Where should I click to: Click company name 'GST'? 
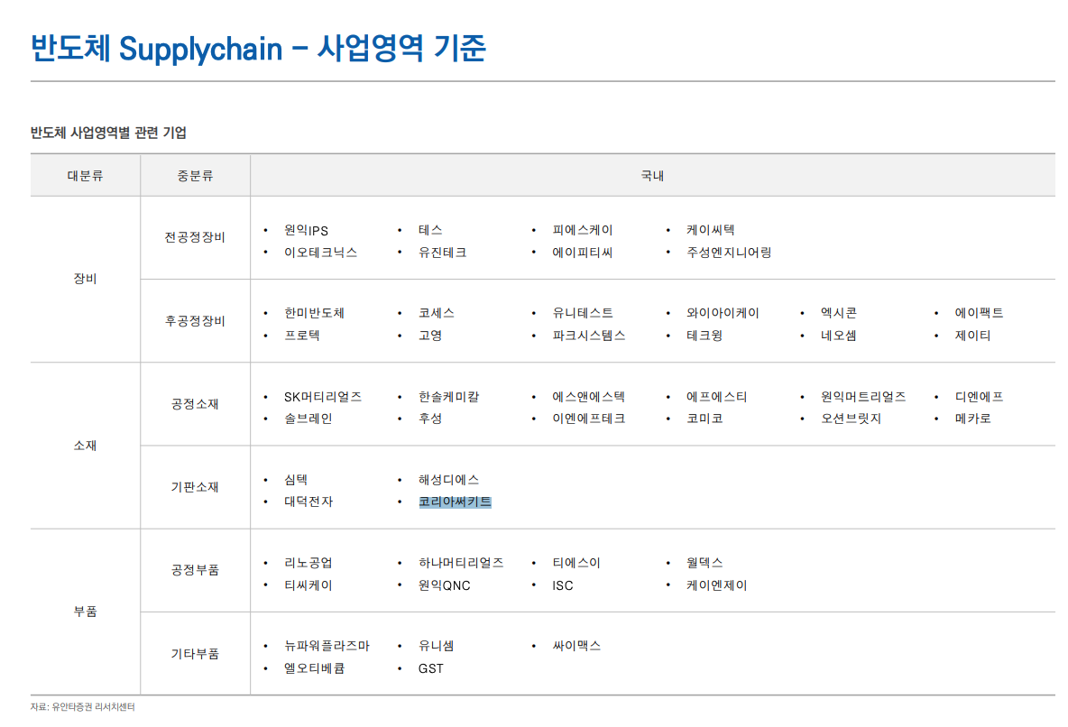coord(430,668)
